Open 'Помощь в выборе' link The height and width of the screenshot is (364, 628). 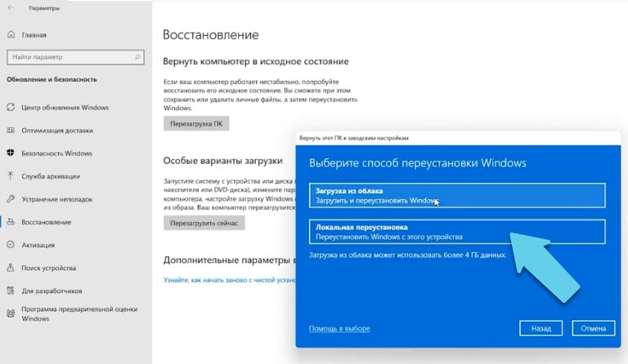coord(339,328)
